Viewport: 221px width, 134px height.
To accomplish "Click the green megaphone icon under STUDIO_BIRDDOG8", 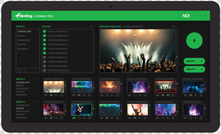I will (74, 118).
